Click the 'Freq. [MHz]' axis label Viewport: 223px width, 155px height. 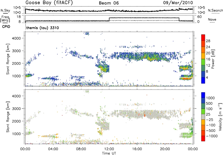click(x=5, y=19)
